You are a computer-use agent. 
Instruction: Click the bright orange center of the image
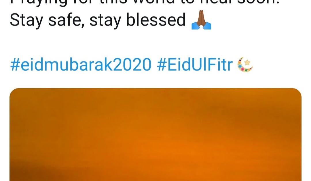(x=168, y=148)
